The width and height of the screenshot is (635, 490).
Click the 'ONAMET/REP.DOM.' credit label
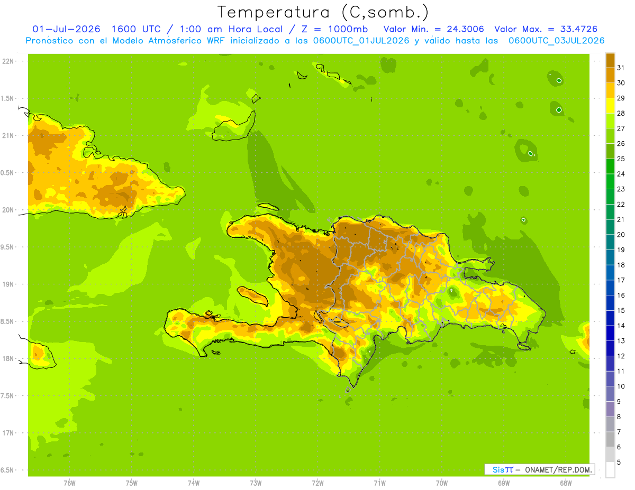[x=558, y=469]
